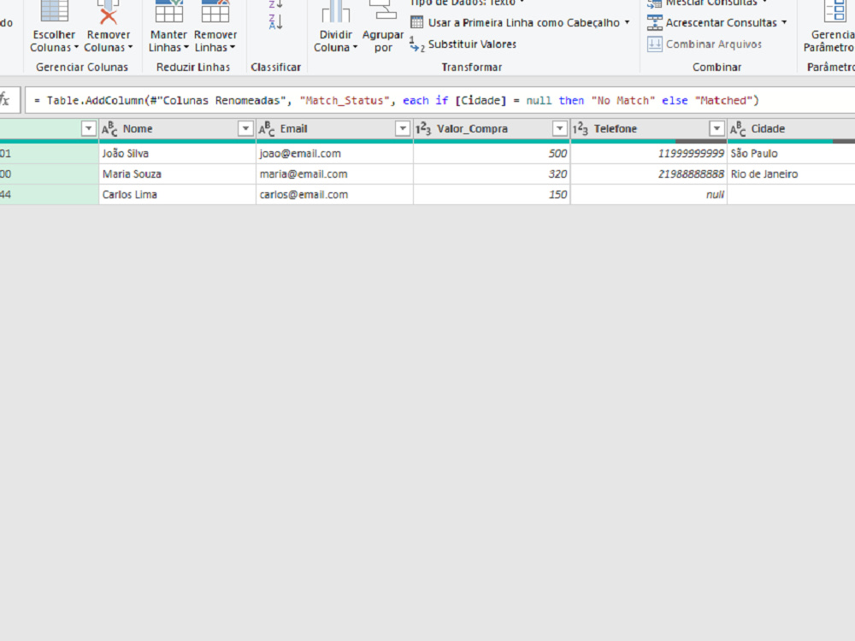Select Telefone cell 21988888888
The image size is (855, 641).
point(648,174)
